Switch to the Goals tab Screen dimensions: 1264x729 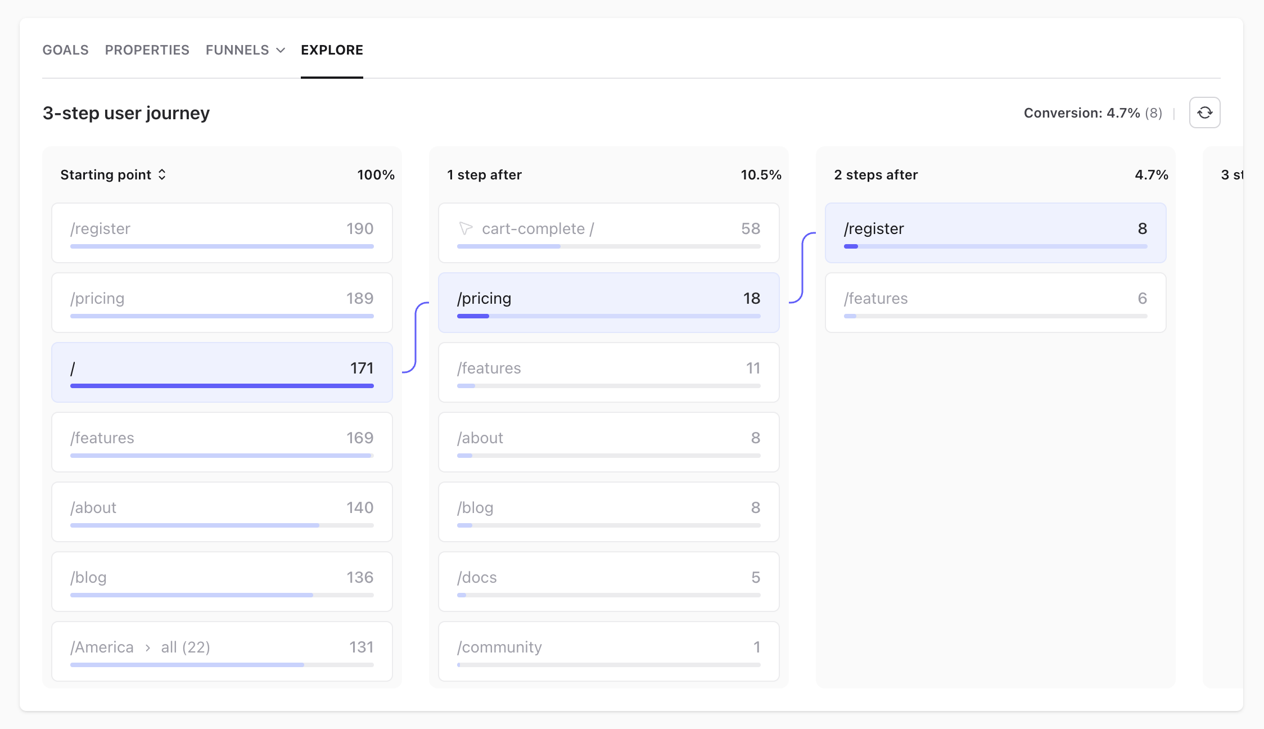click(x=65, y=50)
